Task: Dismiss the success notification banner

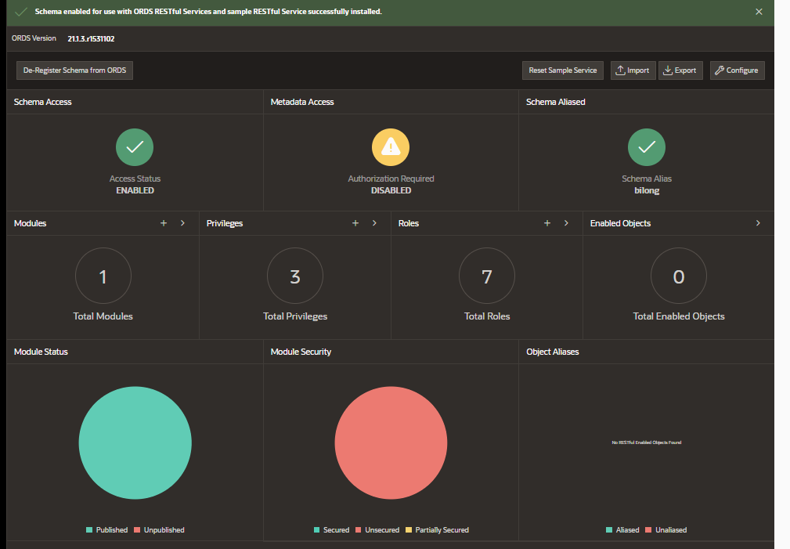Action: point(759,12)
